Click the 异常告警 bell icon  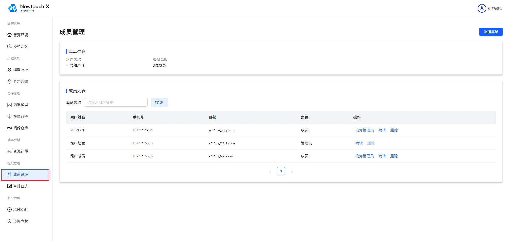[x=10, y=81]
